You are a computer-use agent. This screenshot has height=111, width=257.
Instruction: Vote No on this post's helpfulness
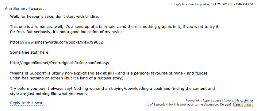click(x=248, y=105)
